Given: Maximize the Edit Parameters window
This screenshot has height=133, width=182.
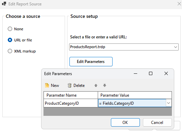Looking at the screenshot, I should [151, 73].
